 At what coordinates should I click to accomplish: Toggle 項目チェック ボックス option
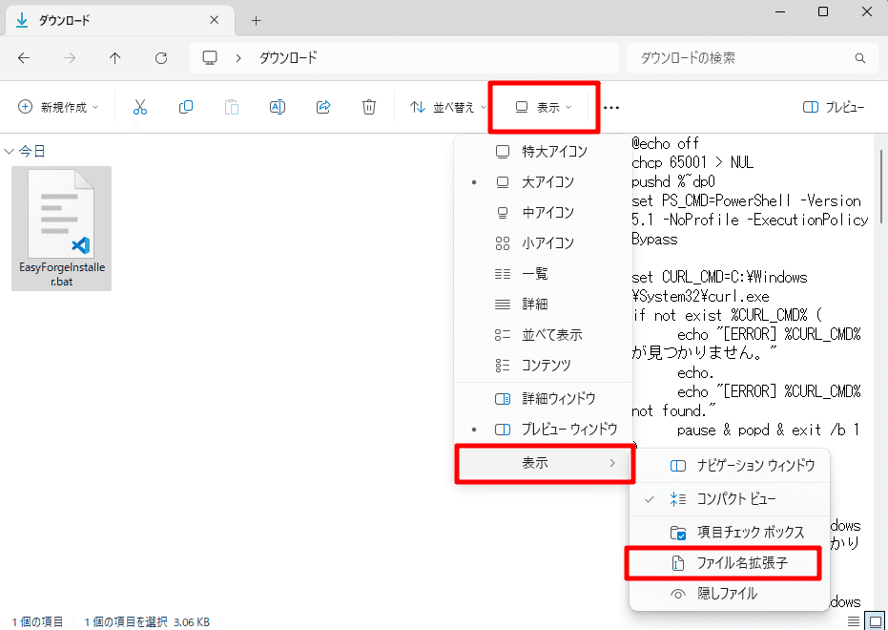pos(730,533)
